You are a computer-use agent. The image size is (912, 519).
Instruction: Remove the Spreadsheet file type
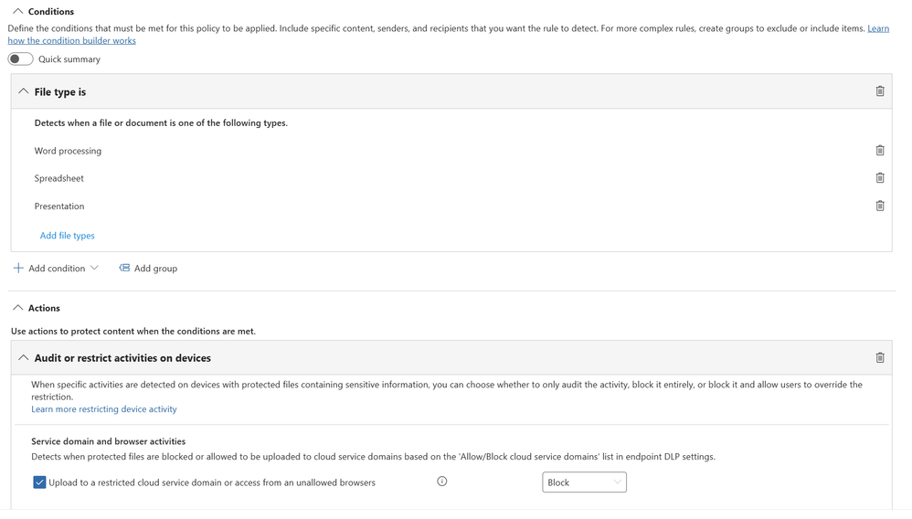click(x=880, y=178)
